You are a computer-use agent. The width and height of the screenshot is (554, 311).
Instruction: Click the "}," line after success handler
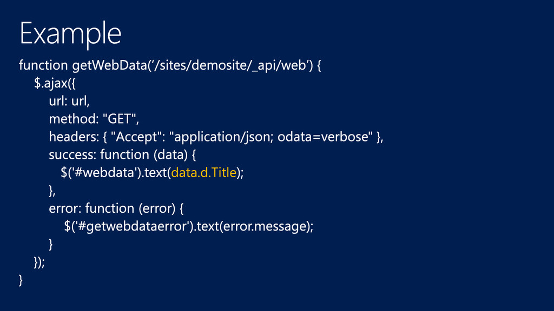point(52,191)
